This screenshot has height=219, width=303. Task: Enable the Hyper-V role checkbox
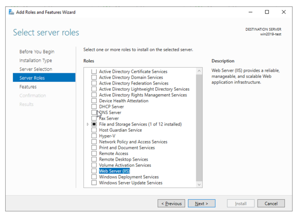[94, 136]
